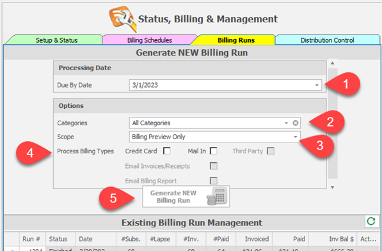
Task: Click the Due By Date field showing 3/1/2023
Action: pyautogui.click(x=225, y=85)
